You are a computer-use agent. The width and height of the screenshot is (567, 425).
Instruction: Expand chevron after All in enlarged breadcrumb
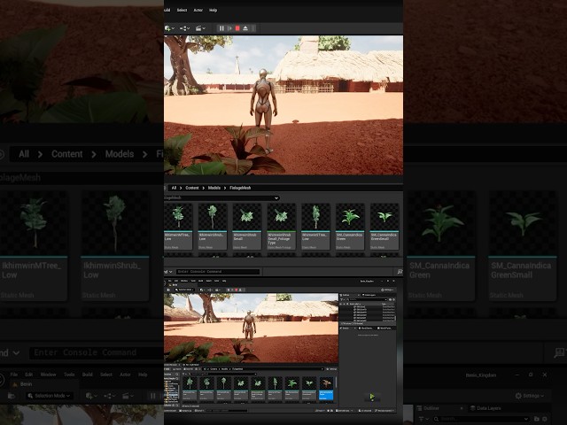[181, 188]
